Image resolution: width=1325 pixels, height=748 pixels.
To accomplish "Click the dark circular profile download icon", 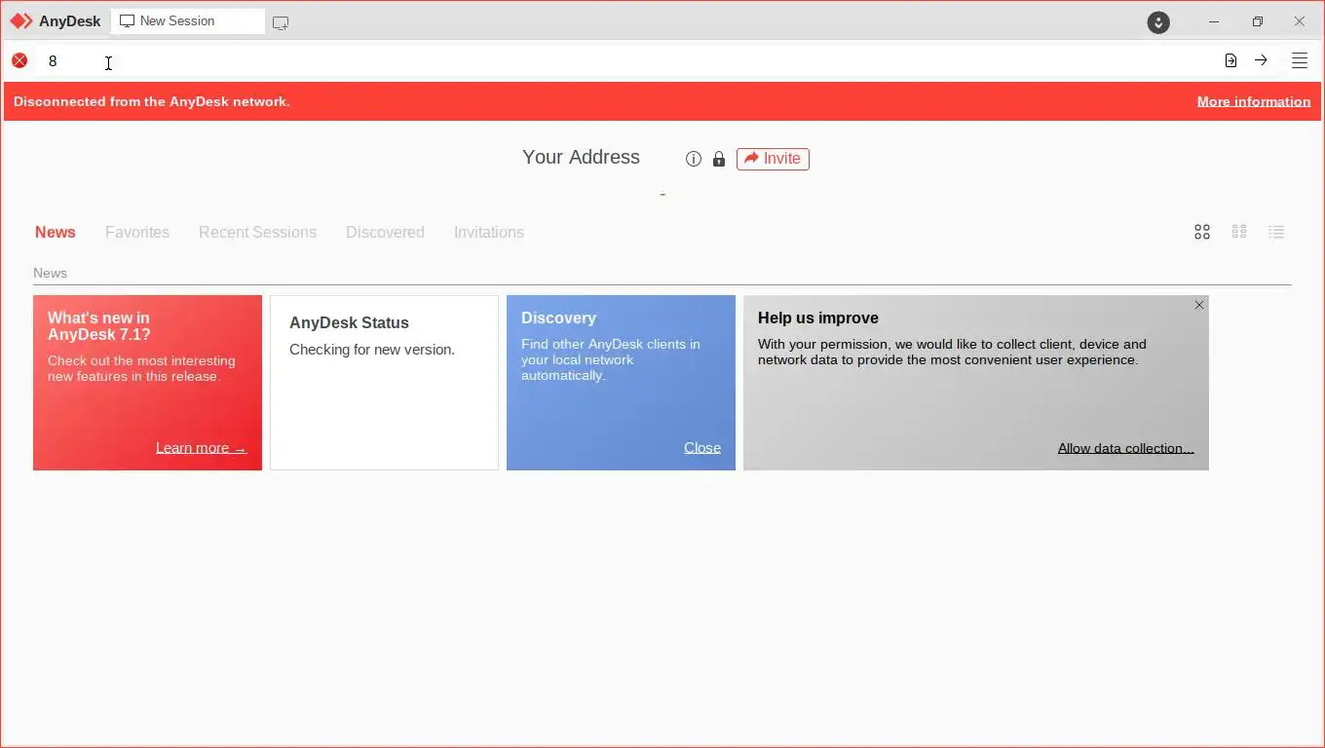I will point(1158,21).
